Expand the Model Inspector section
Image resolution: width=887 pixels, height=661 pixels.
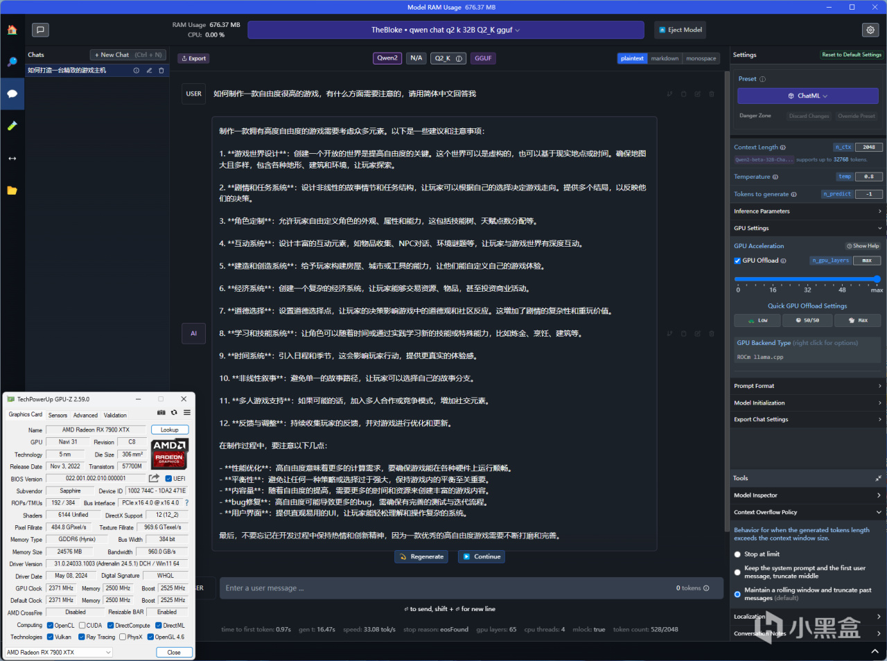808,495
